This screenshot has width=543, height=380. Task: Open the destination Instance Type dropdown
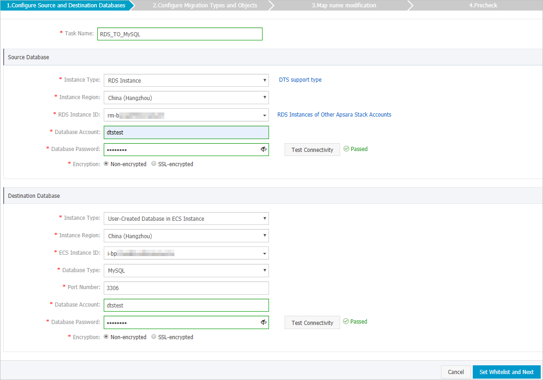tap(265, 218)
